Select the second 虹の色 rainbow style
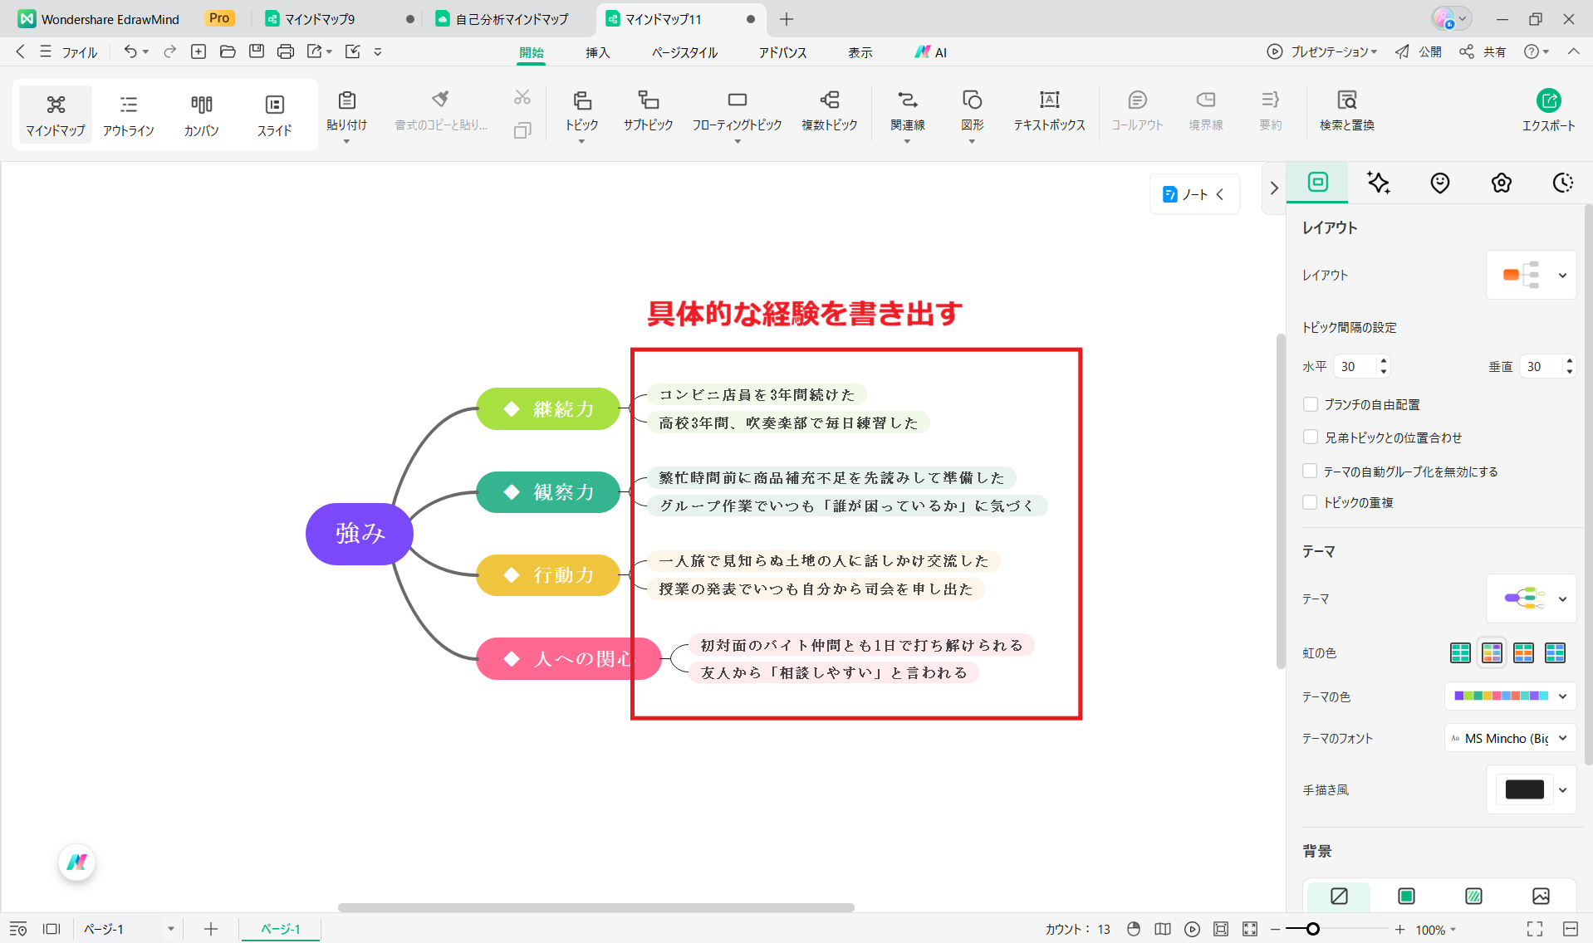Screen dimensions: 1593x943 [x=1492, y=653]
